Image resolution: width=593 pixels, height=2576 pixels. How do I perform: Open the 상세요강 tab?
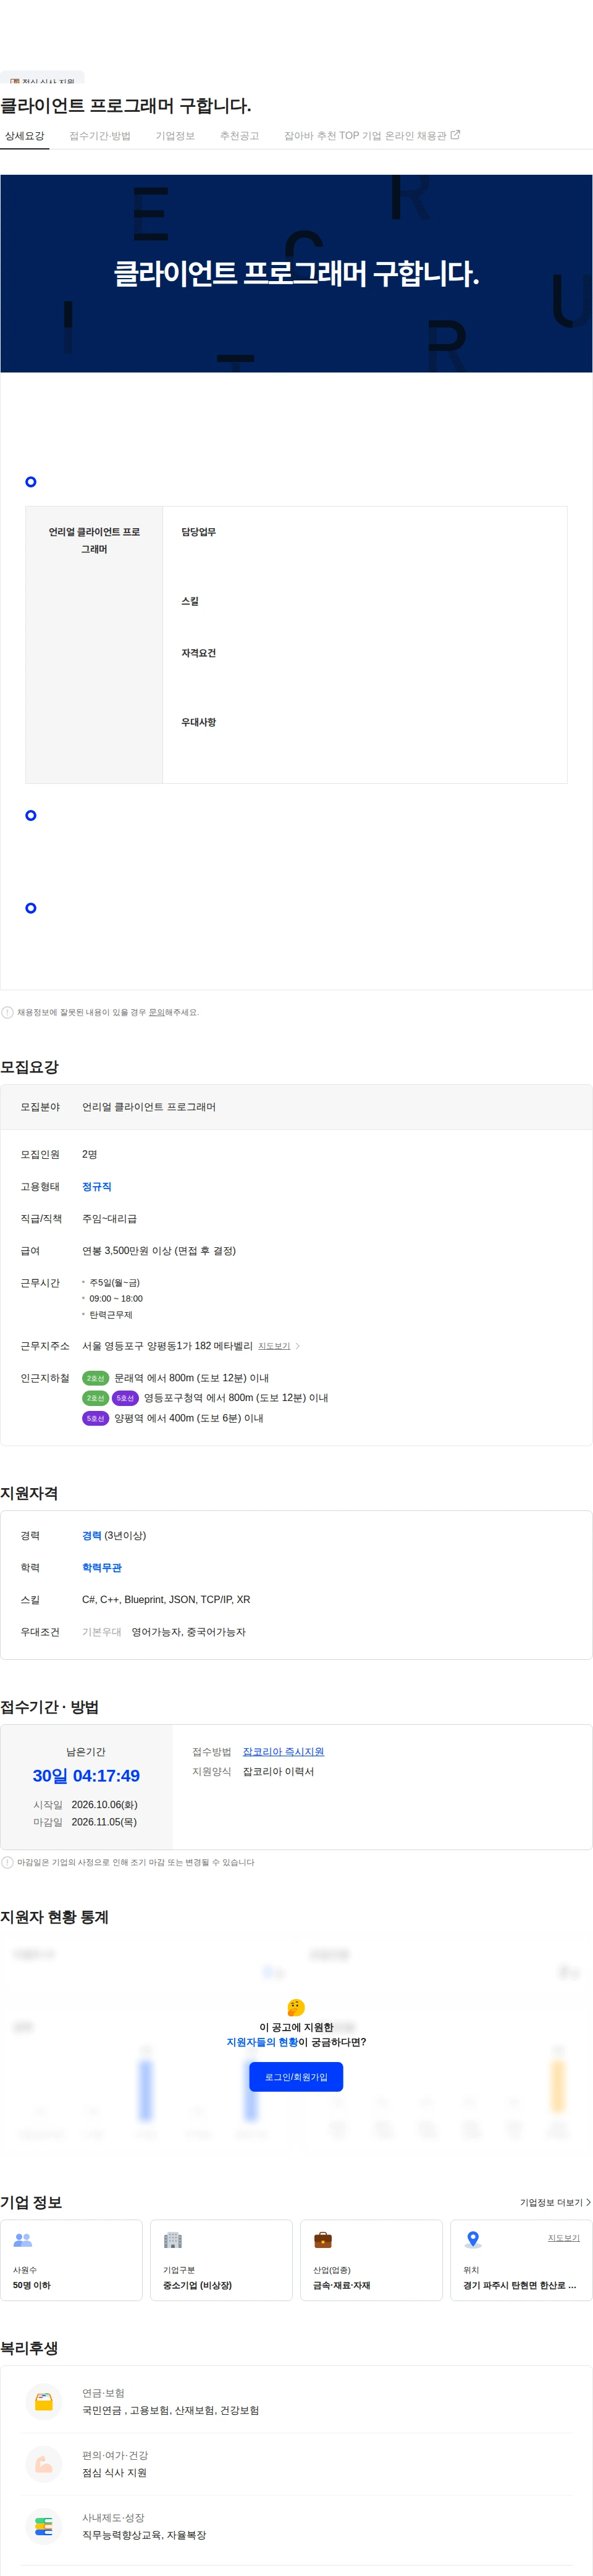(x=24, y=136)
